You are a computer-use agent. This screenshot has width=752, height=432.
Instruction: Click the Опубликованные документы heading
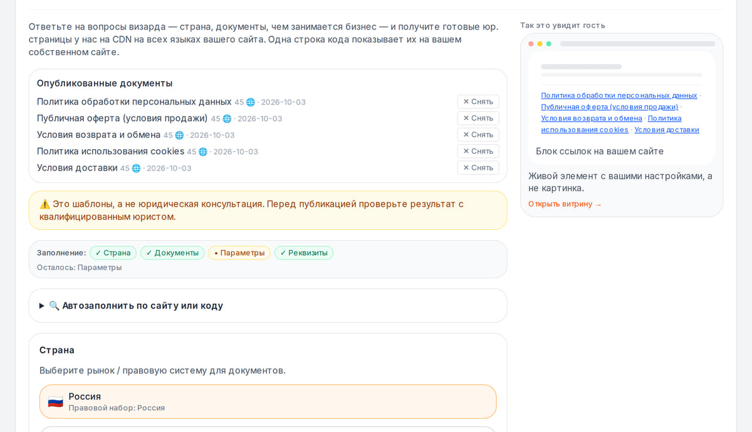pos(105,83)
